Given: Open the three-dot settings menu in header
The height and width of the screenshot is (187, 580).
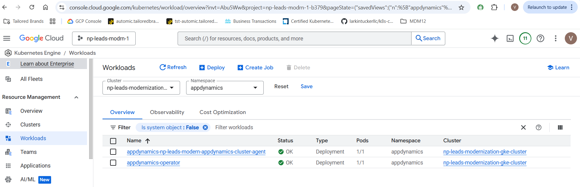Looking at the screenshot, I should (x=556, y=38).
